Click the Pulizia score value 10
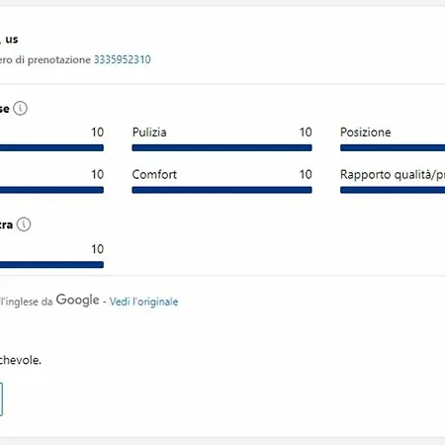This screenshot has height=445, width=445. 306,133
